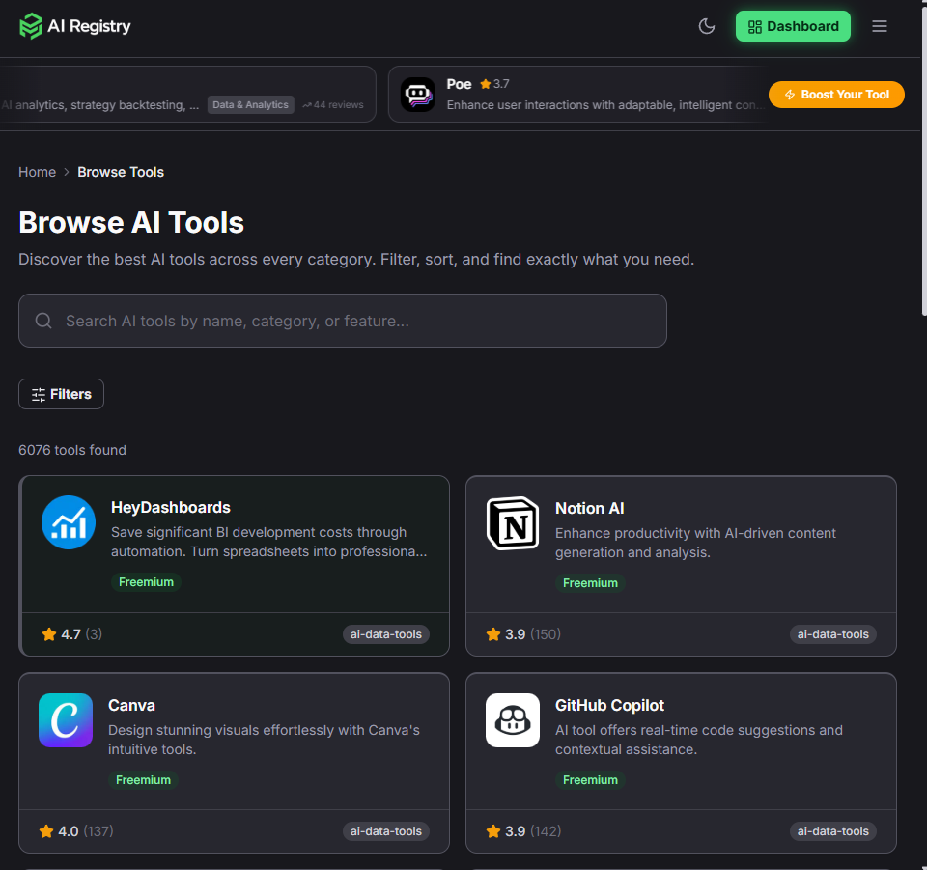Click the Canva logo icon
Screen dimensions: 927x870
65,719
